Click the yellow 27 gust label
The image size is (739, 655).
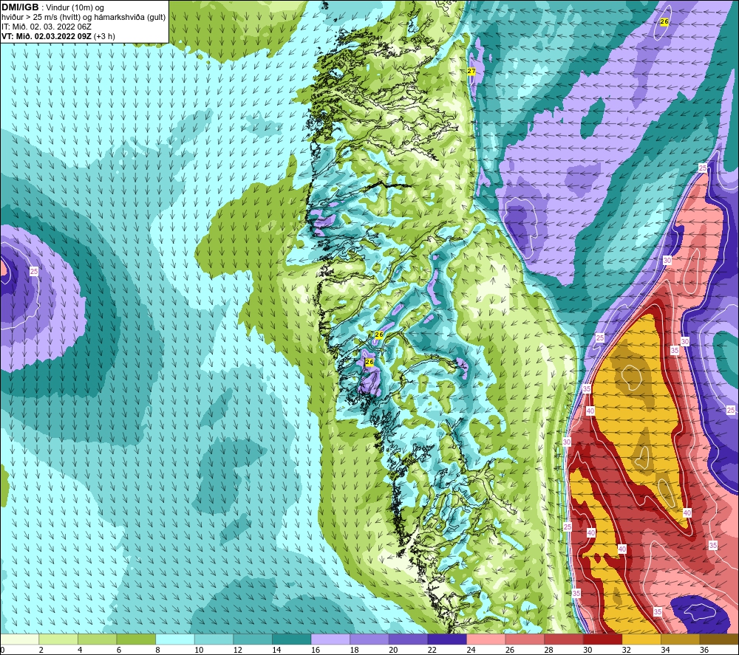pyautogui.click(x=471, y=71)
